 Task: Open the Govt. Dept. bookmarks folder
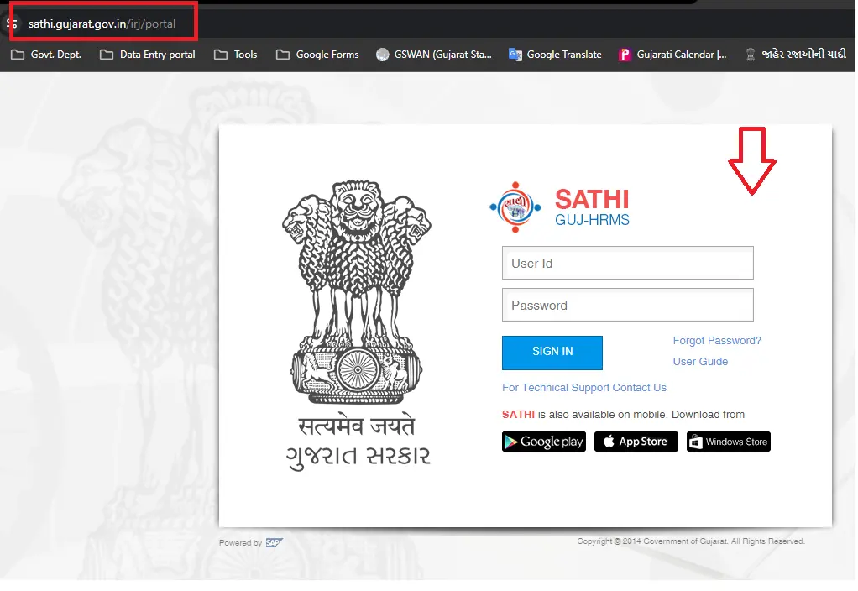pyautogui.click(x=46, y=55)
